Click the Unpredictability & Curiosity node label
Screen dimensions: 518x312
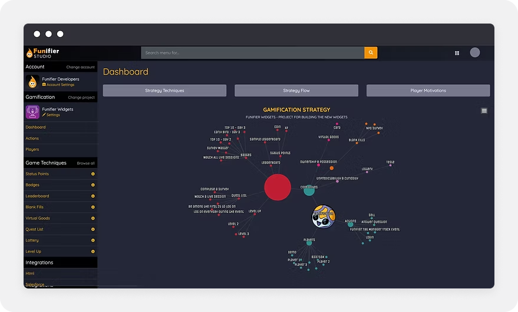click(x=337, y=178)
